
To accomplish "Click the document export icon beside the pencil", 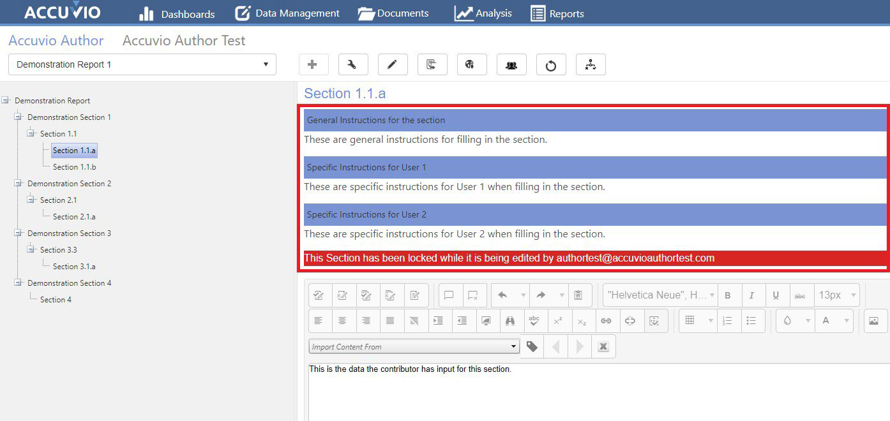I will 432,64.
